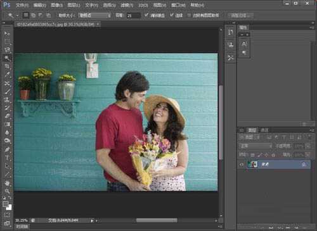Viewport: 317px width, 231px height.
Task: Enable the Sample All Layers checkbox
Action: pos(189,15)
